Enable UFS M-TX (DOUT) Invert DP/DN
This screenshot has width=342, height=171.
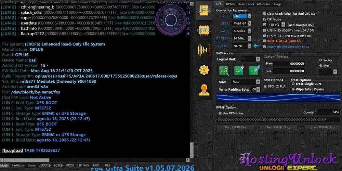point(265,30)
